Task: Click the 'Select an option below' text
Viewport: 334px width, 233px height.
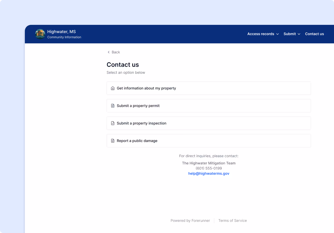Action: 126,72
